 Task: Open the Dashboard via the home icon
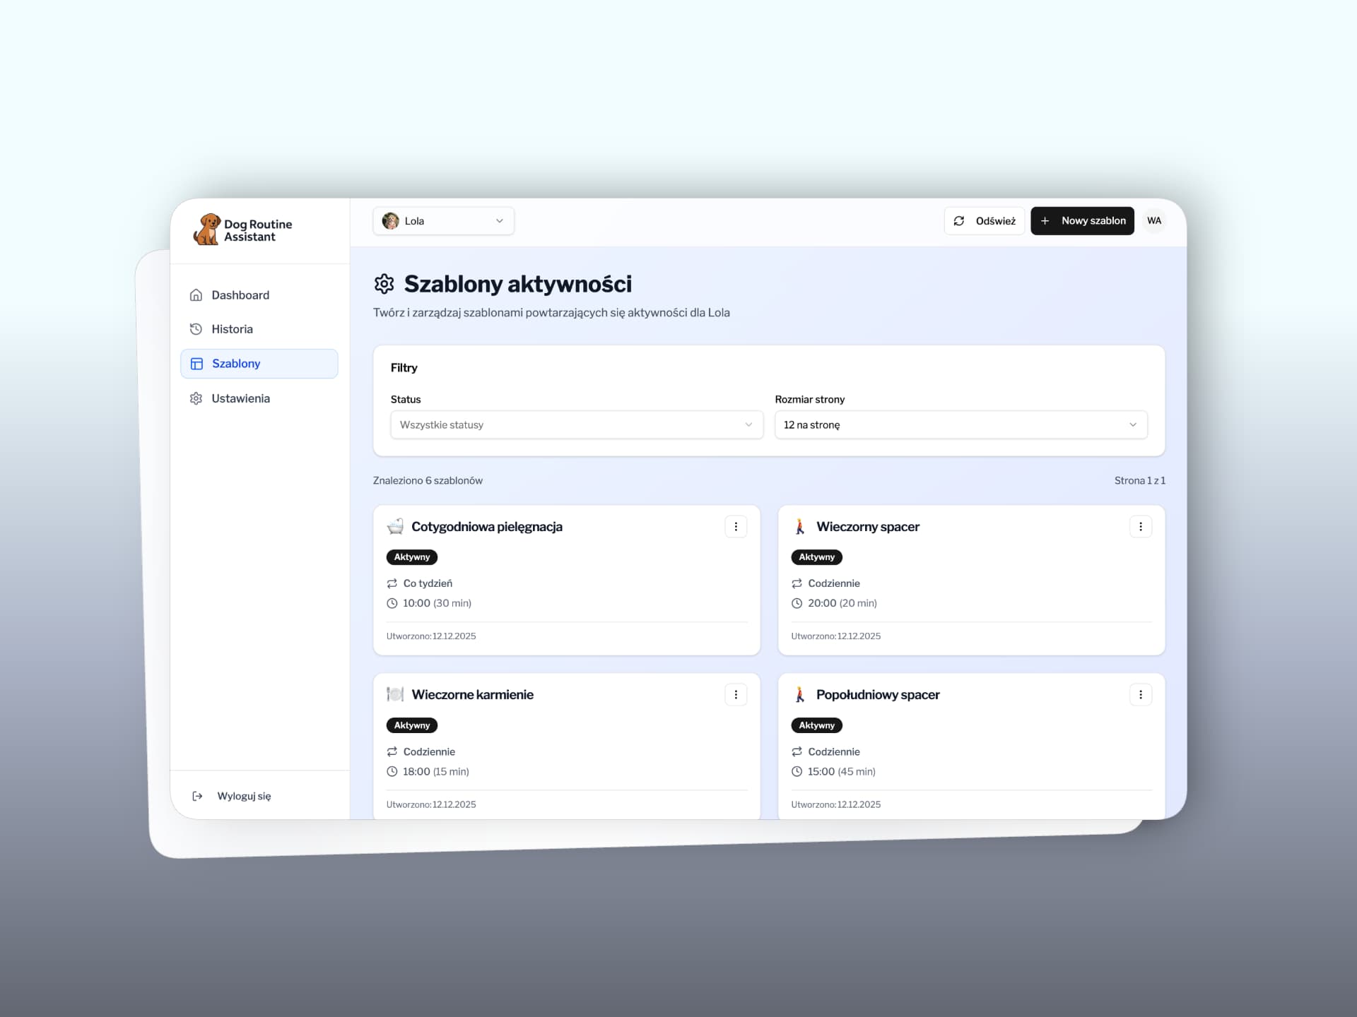click(196, 295)
